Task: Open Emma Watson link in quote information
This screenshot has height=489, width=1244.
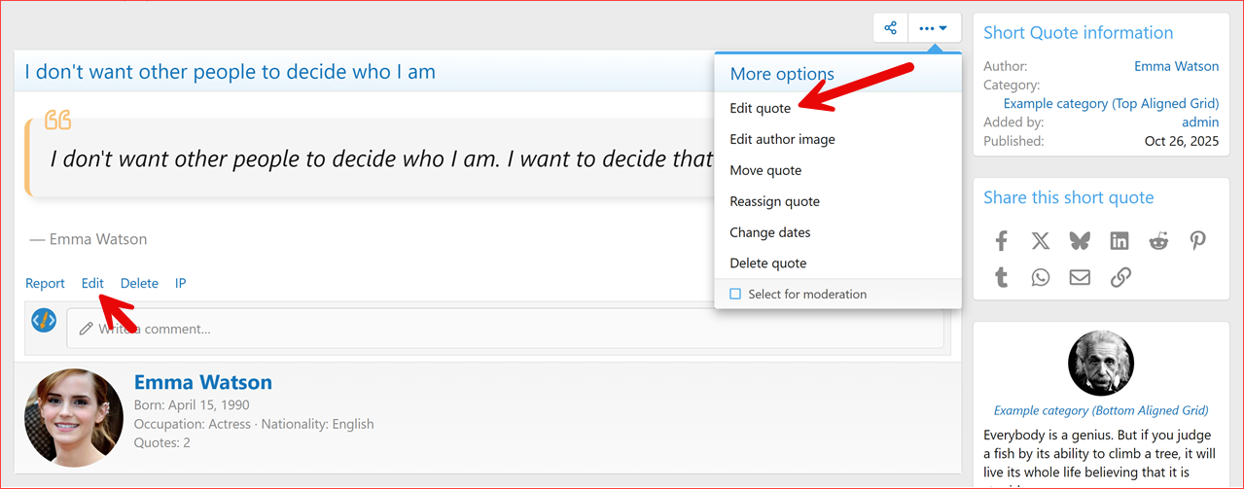Action: click(1176, 66)
